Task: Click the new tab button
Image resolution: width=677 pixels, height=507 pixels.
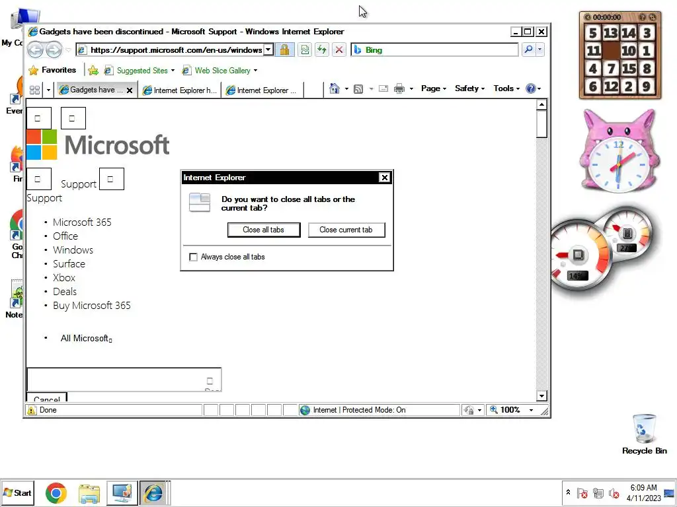Action: (313, 90)
